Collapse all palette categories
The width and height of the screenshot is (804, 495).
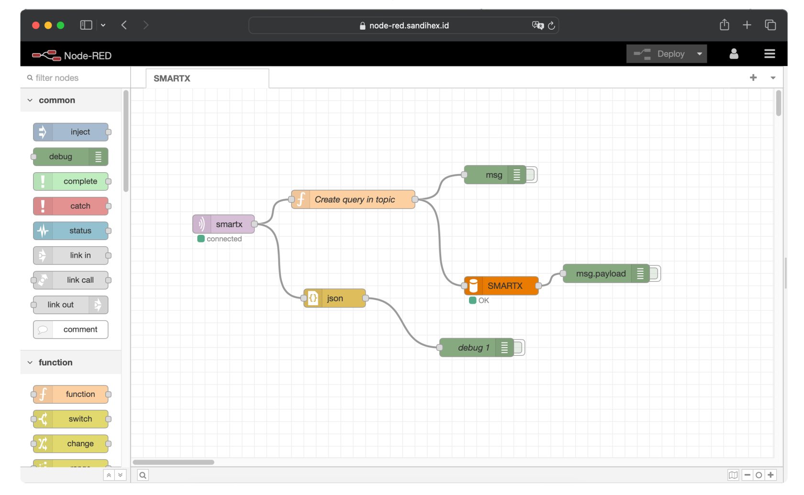coord(109,475)
